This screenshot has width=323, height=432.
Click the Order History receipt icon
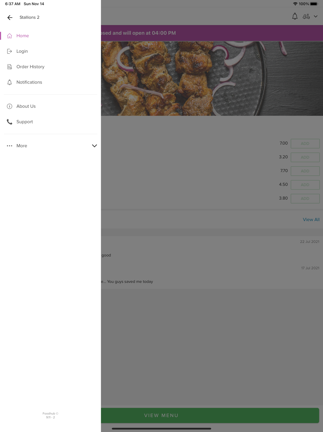10,67
